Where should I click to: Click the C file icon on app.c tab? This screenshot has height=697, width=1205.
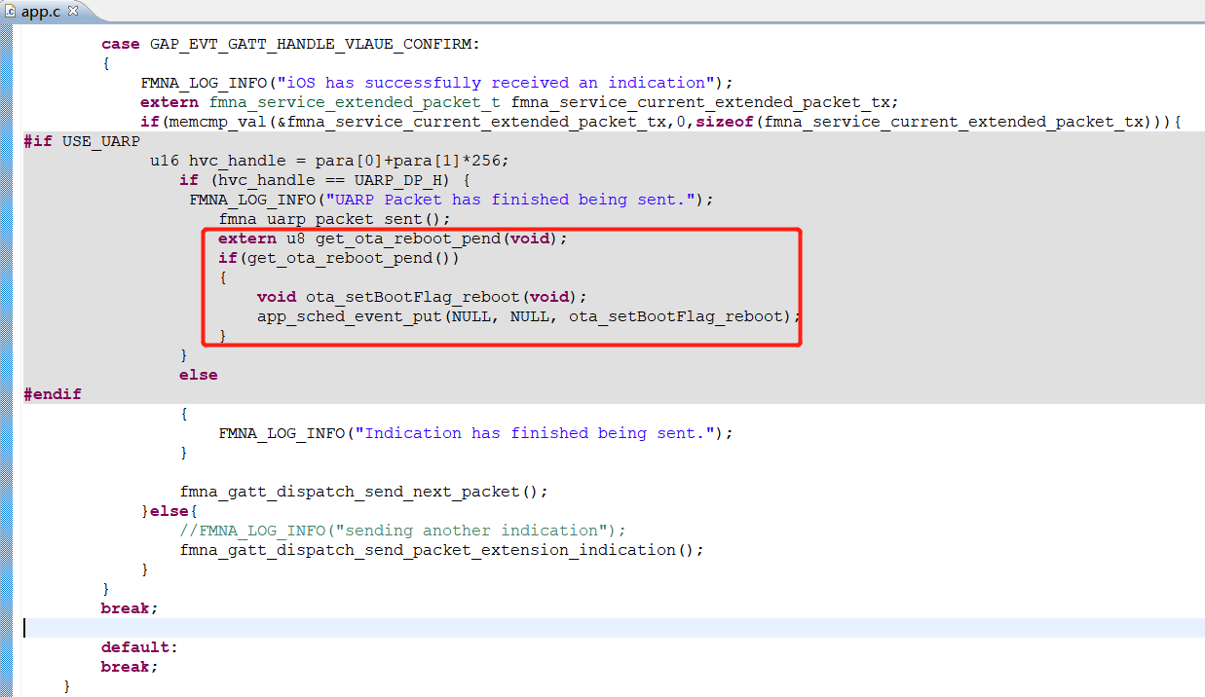(x=11, y=11)
